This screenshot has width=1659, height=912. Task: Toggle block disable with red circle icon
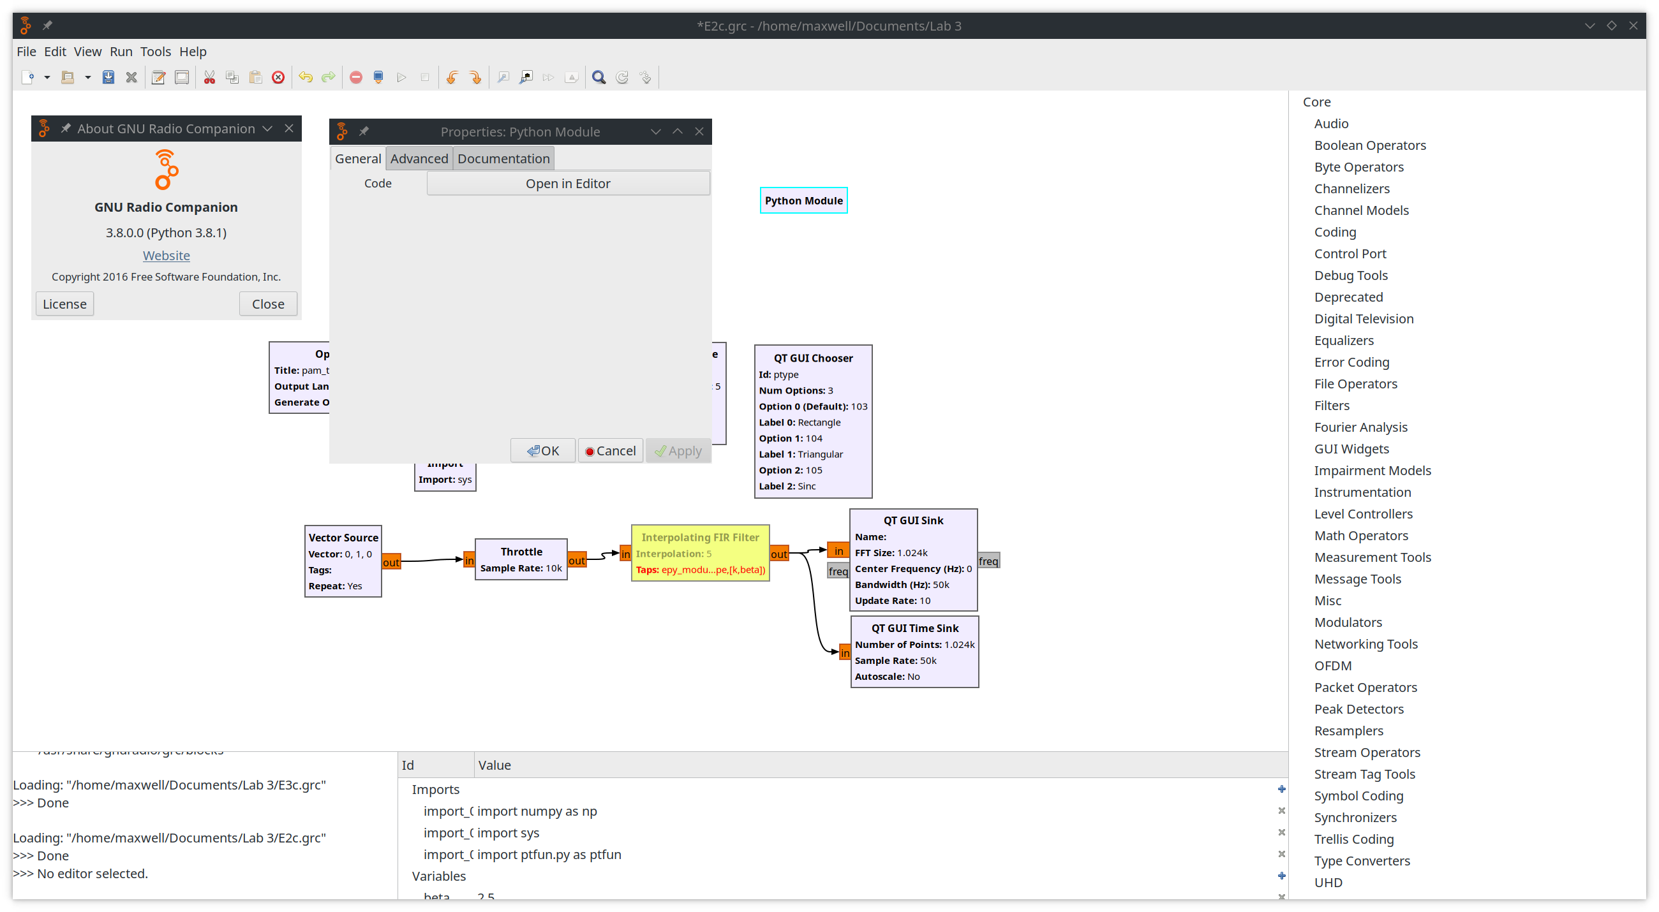[x=355, y=77]
